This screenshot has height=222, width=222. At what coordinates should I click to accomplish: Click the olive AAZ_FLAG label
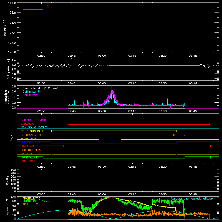[27, 154]
